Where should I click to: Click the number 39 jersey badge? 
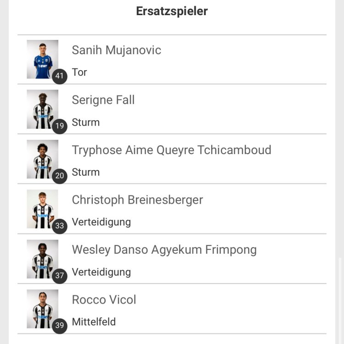coord(59,326)
